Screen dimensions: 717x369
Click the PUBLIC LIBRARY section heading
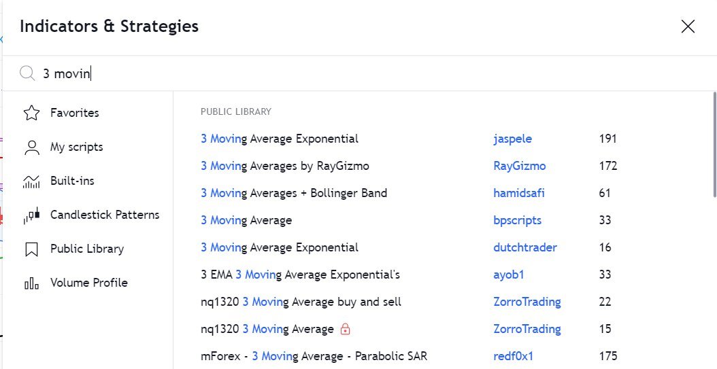point(236,112)
